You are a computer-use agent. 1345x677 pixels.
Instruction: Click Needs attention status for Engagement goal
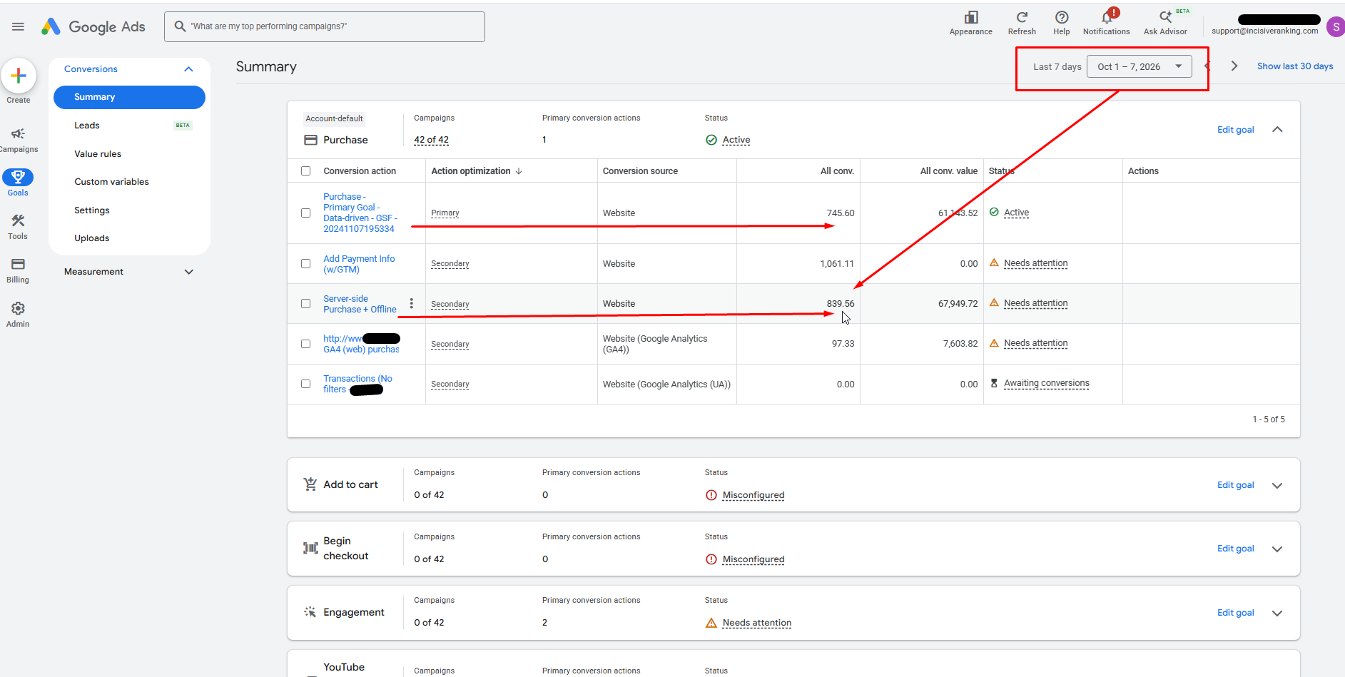click(756, 623)
